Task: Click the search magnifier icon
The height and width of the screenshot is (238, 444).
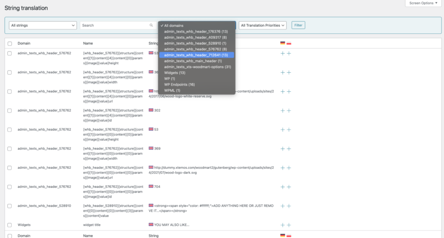Action: click(151, 25)
